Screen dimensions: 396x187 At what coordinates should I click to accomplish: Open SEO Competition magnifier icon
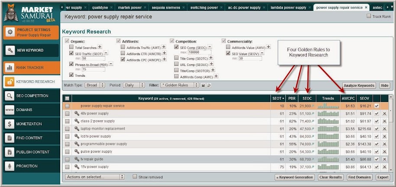(10, 96)
